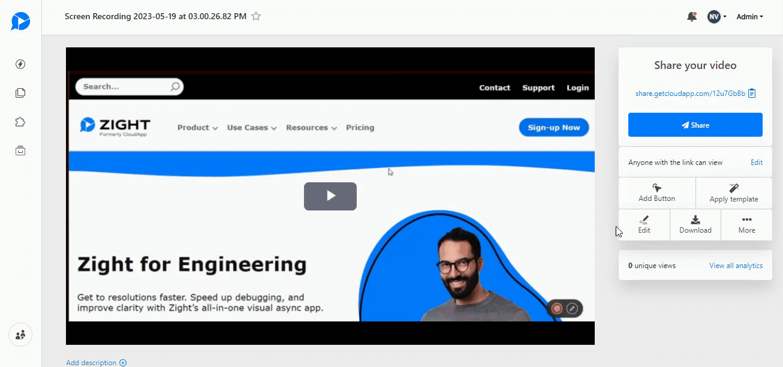Download the video
783x367 pixels.
coord(695,225)
